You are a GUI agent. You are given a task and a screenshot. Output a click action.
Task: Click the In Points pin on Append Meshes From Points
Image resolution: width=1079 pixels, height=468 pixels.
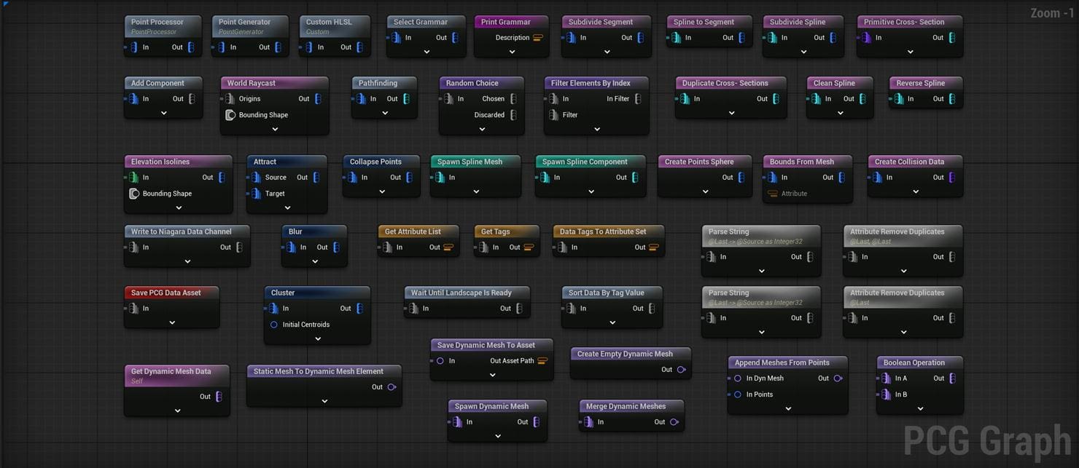pos(737,394)
